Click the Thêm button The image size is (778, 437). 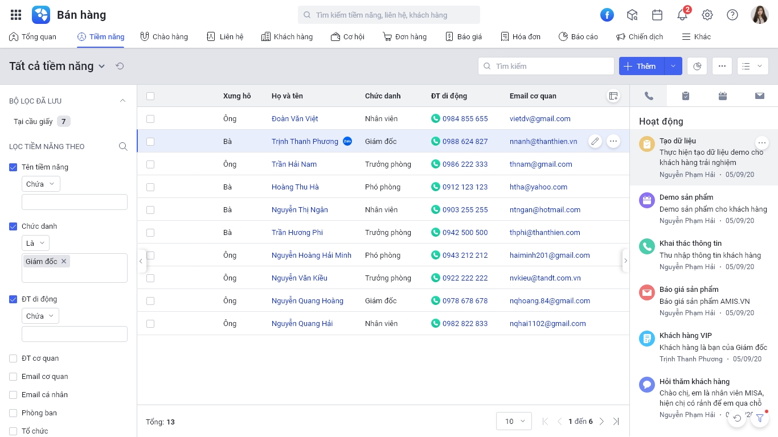point(641,66)
